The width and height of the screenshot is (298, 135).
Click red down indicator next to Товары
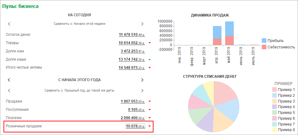point(150,43)
